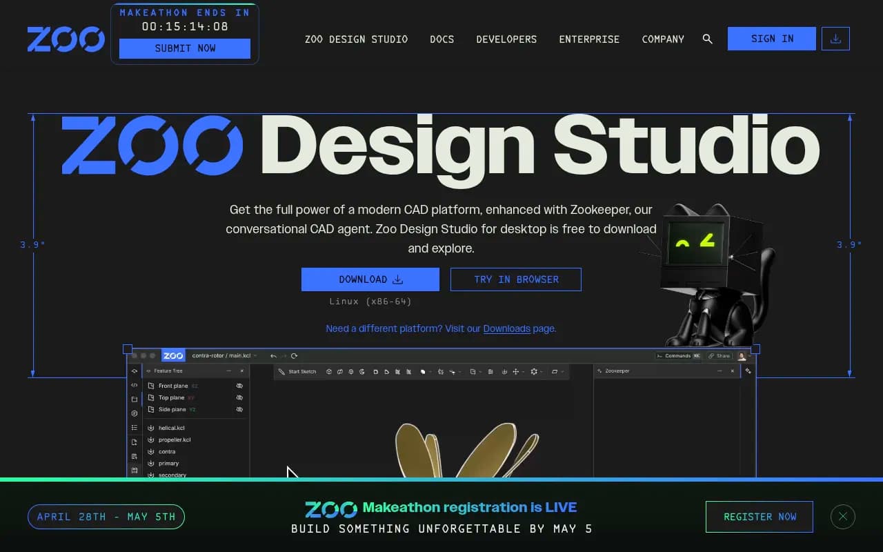Screen dimensions: 883x552
Task: Click the Extrude cube icon after Start Sketch
Action: coord(329,371)
